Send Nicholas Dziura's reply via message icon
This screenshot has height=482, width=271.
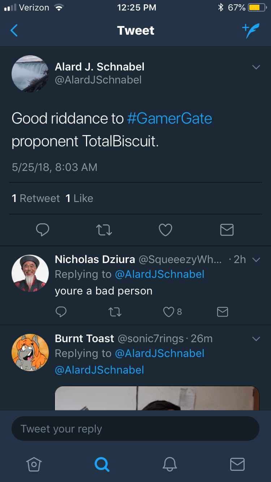pos(222,312)
